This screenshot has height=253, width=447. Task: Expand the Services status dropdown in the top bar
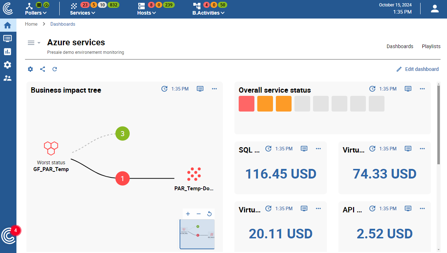click(83, 12)
